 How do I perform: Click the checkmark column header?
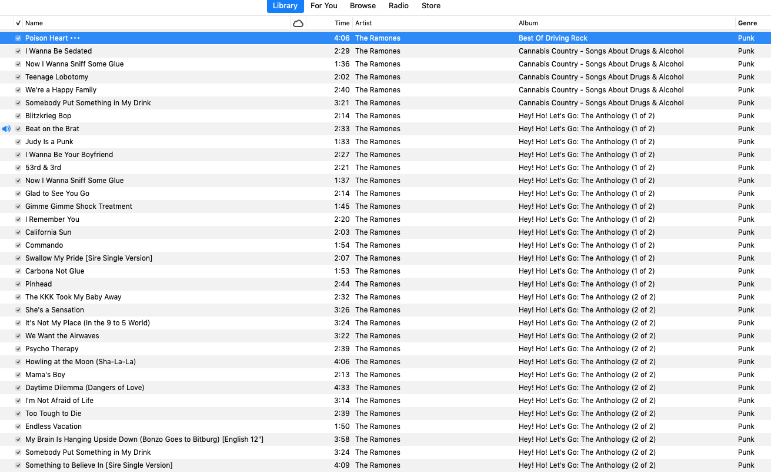(18, 23)
